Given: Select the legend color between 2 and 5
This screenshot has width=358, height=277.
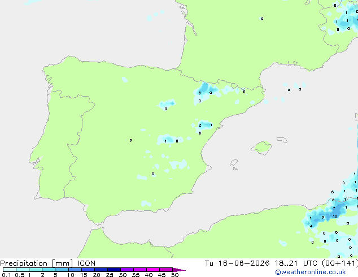Looking at the screenshot, I should 49,270.
